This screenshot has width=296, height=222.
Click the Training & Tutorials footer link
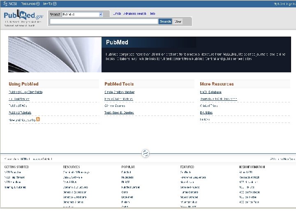pyautogui.click(x=15, y=187)
